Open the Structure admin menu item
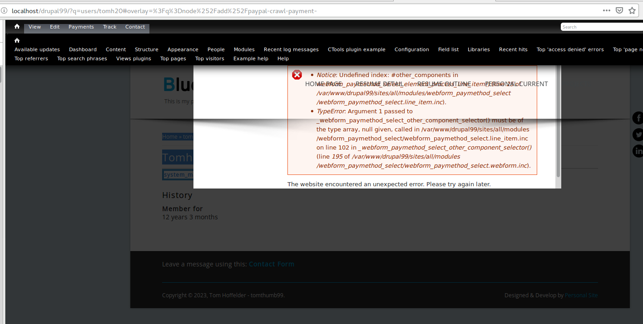This screenshot has width=643, height=324. 146,49
